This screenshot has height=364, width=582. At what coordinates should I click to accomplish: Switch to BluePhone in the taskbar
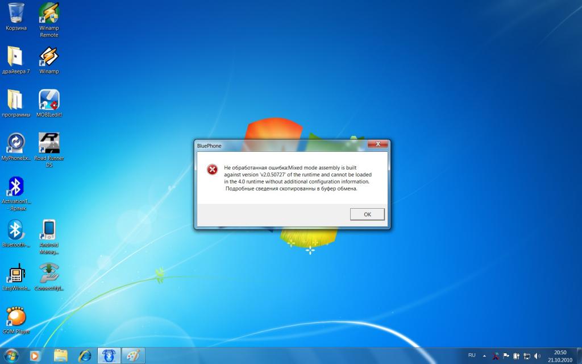[109, 355]
